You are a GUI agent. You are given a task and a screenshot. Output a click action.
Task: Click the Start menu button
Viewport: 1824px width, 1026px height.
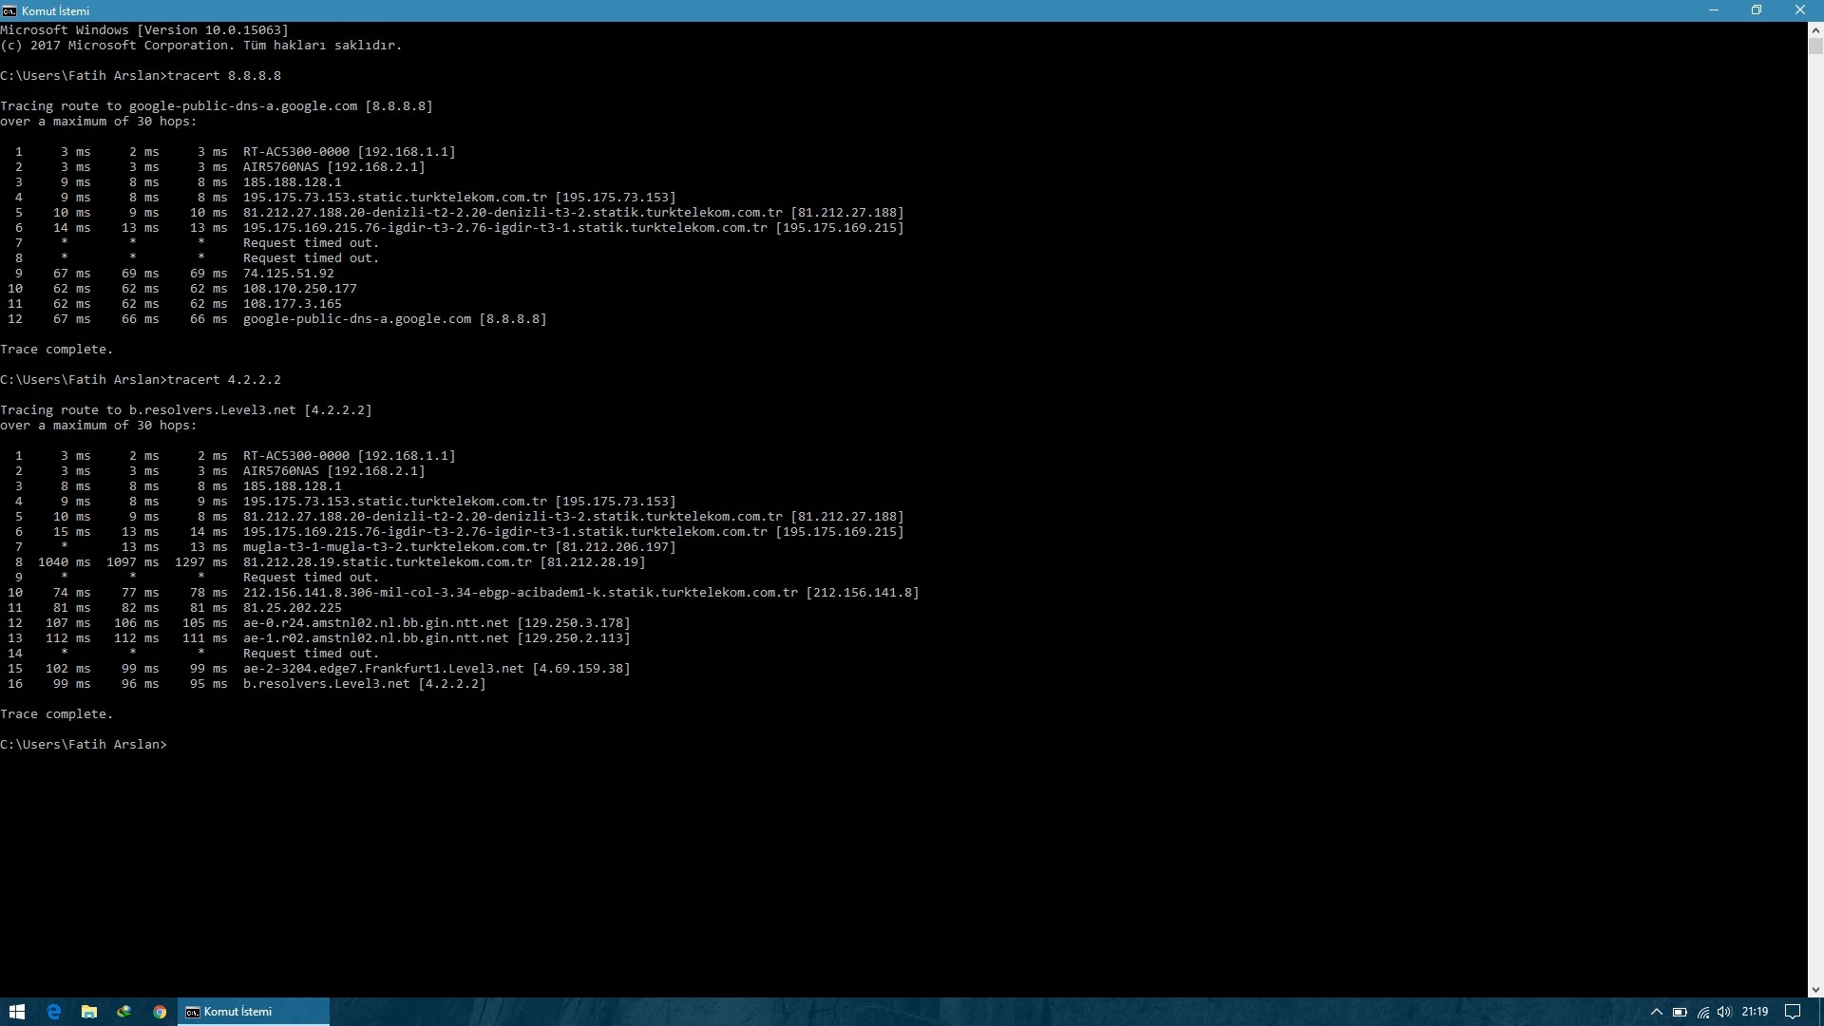coord(17,1011)
